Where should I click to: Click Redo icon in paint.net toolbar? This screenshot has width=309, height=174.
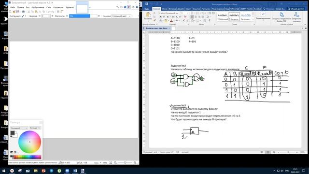[x=53, y=12]
